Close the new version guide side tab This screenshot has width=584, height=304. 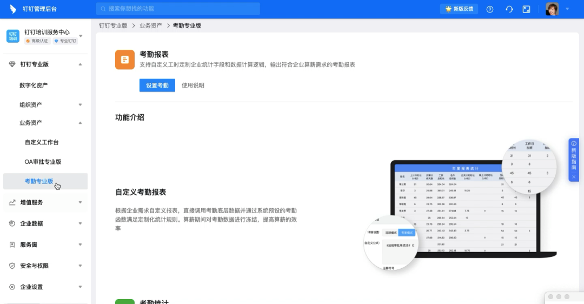click(574, 177)
